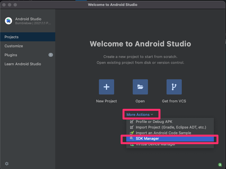
Task: Close the window with the first title-bar button
Action: click(x=4, y=5)
